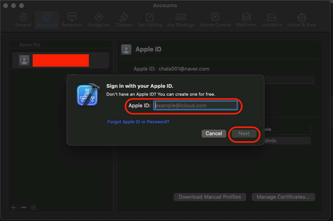The image size is (333, 221).
Task: Click the Next button in sign-in dialog
Action: point(244,133)
